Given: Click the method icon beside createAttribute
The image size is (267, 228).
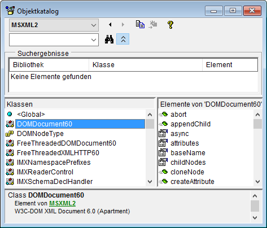Looking at the screenshot, I should 163,181.
